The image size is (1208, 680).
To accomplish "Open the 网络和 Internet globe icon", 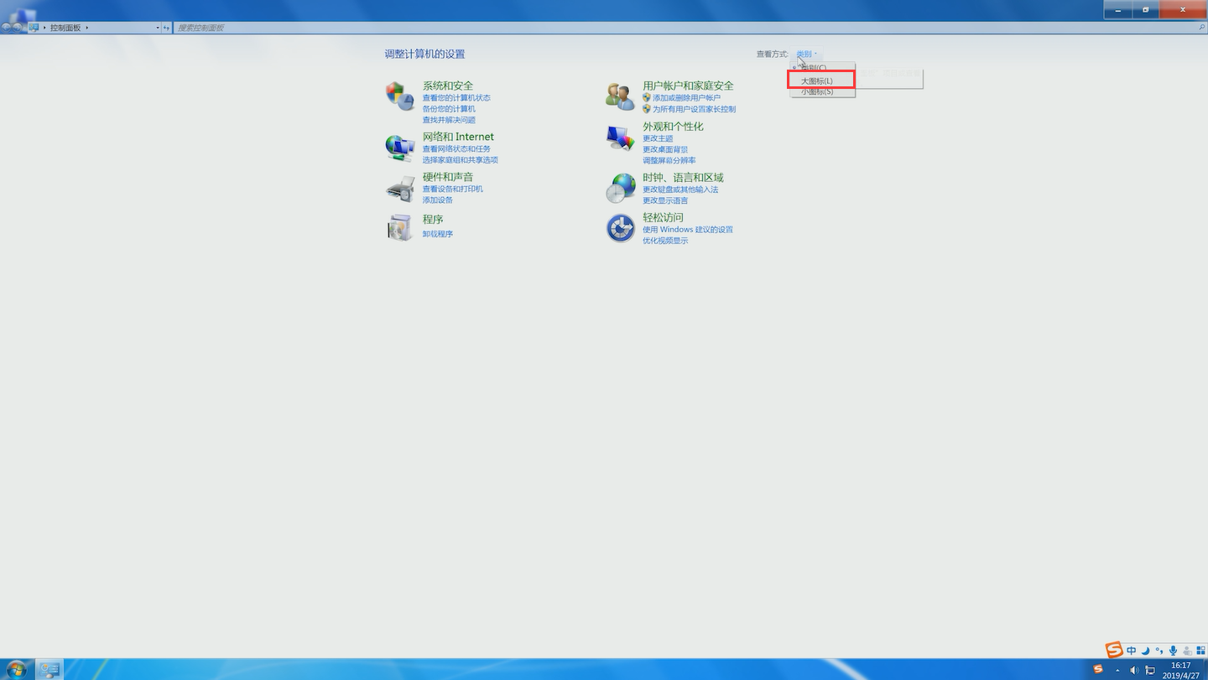I will [400, 148].
